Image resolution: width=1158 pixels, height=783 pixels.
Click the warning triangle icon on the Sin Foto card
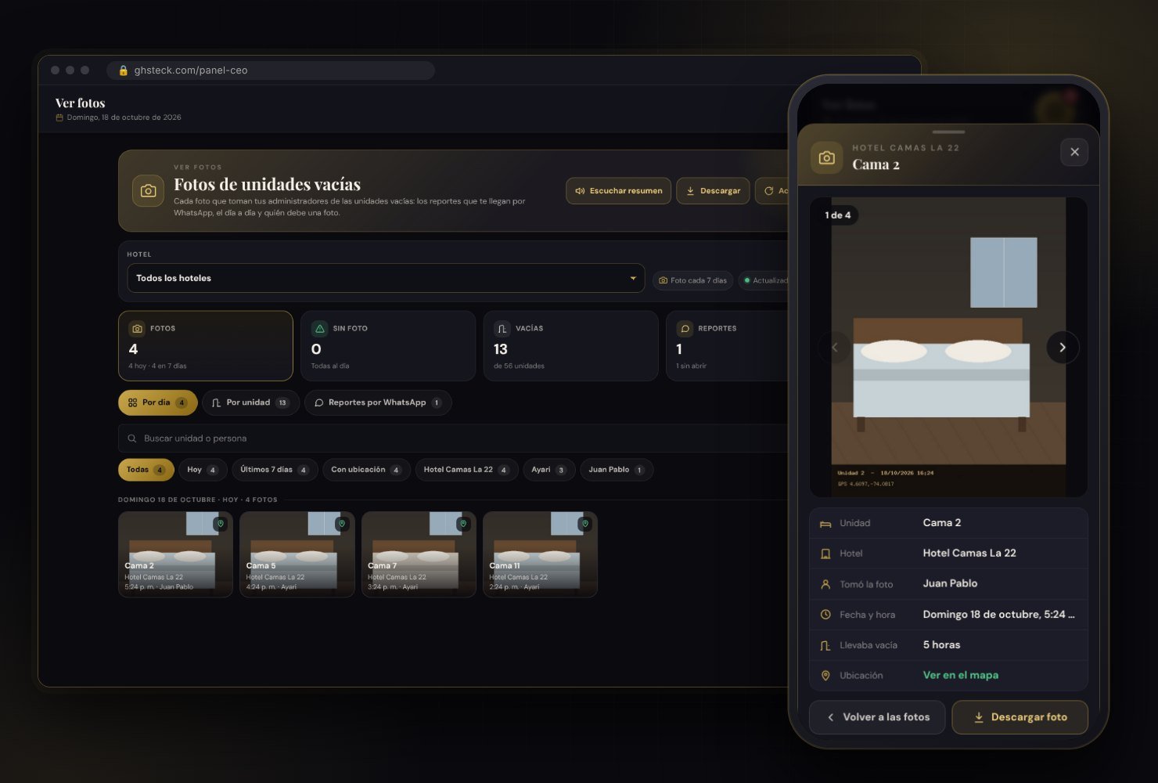click(x=319, y=328)
